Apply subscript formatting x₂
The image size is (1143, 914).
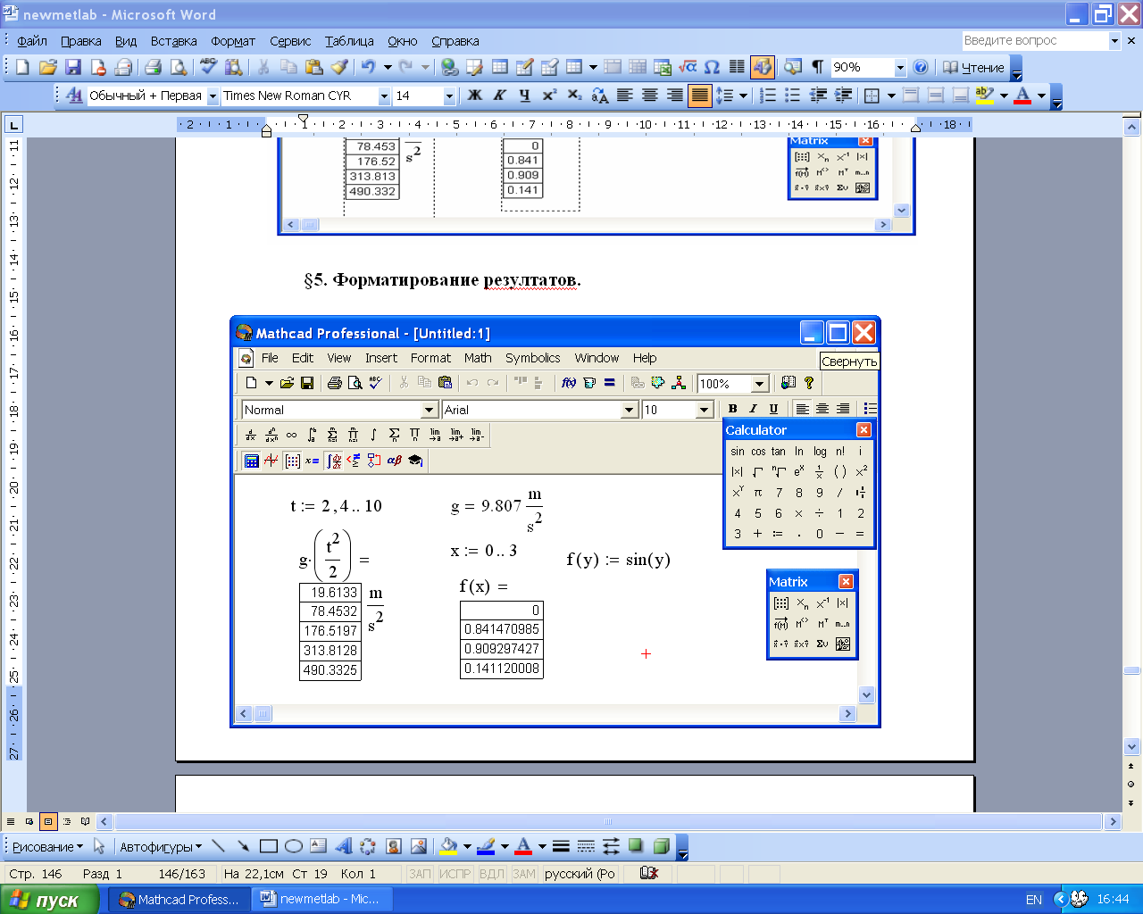(574, 96)
